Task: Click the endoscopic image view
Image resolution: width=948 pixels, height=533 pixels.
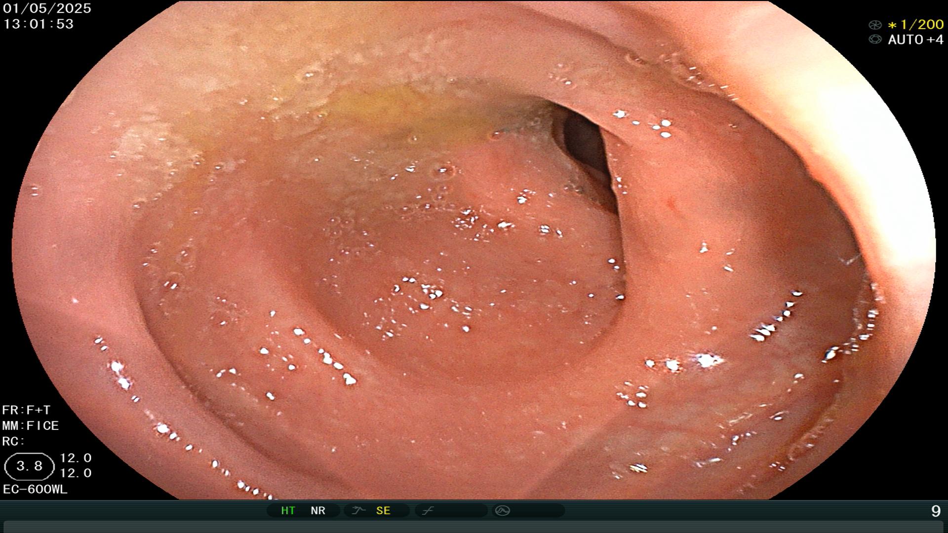Action: coord(474,250)
